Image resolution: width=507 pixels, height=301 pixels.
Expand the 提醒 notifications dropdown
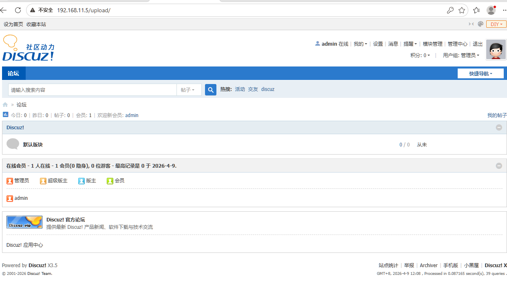(x=410, y=44)
